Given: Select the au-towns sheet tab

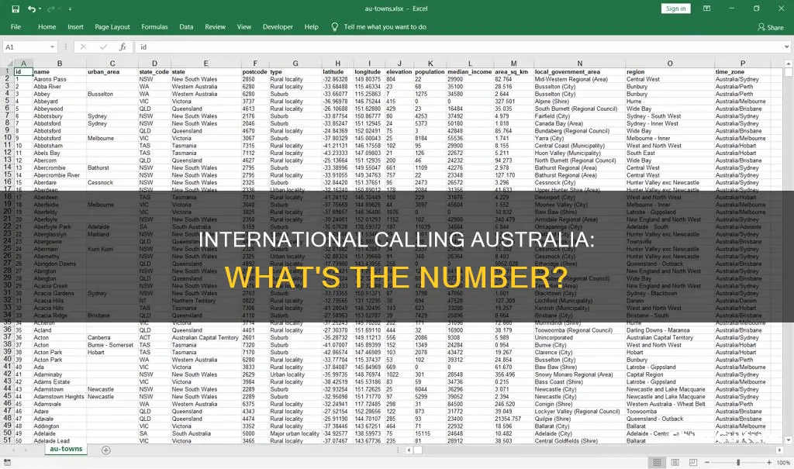Looking at the screenshot, I should tap(66, 449).
